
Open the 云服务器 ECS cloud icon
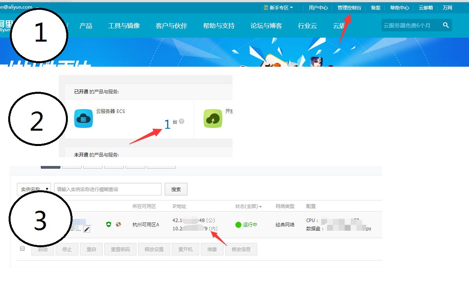pos(84,118)
